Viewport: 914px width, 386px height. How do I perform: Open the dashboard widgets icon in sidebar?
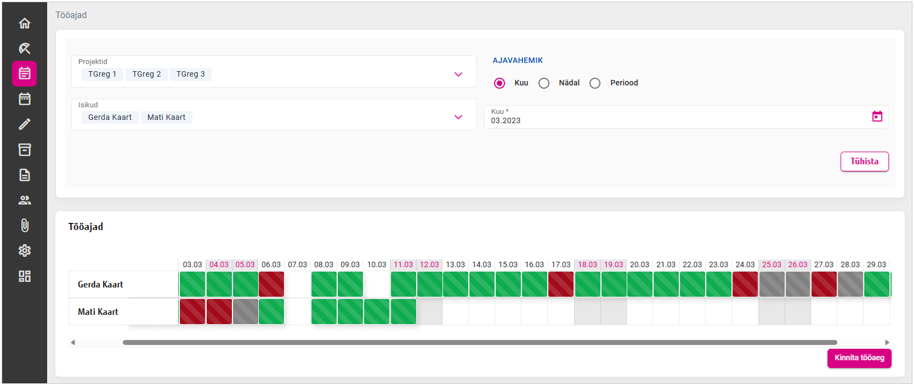click(x=25, y=276)
